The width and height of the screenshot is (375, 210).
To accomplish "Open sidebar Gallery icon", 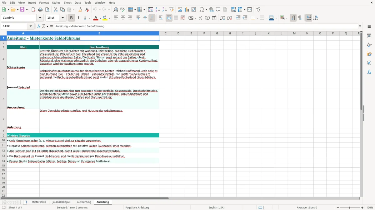I will click(x=369, y=54).
